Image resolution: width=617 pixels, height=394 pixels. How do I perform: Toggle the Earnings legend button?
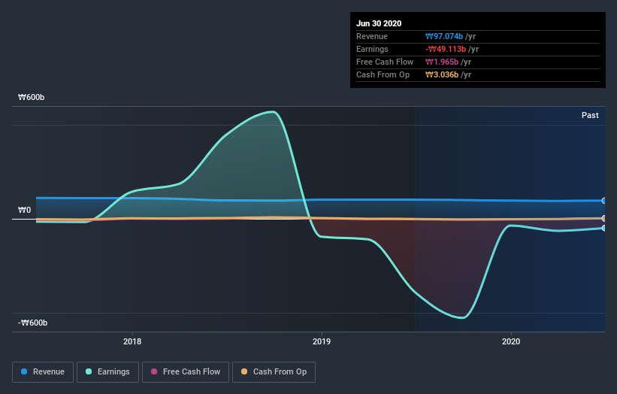click(x=107, y=372)
